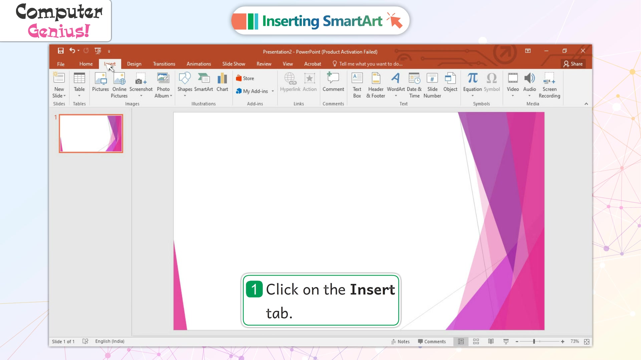Click the zoom in plus button
This screenshot has width=641, height=360.
(x=563, y=341)
